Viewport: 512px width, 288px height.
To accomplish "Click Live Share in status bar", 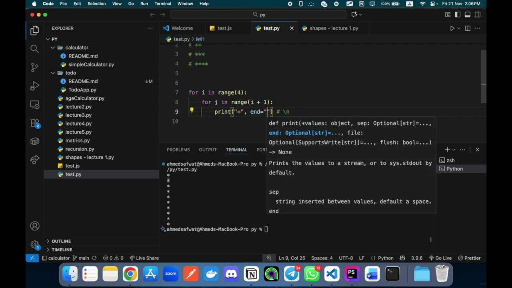I will tap(144, 258).
